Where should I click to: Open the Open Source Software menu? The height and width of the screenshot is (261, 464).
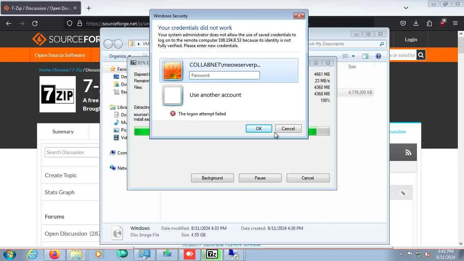coord(60,55)
